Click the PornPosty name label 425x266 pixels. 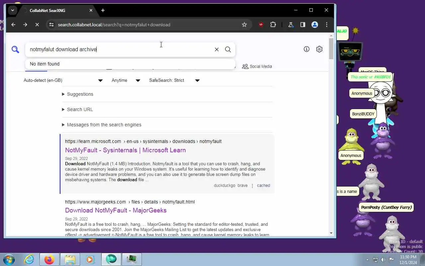click(386, 207)
